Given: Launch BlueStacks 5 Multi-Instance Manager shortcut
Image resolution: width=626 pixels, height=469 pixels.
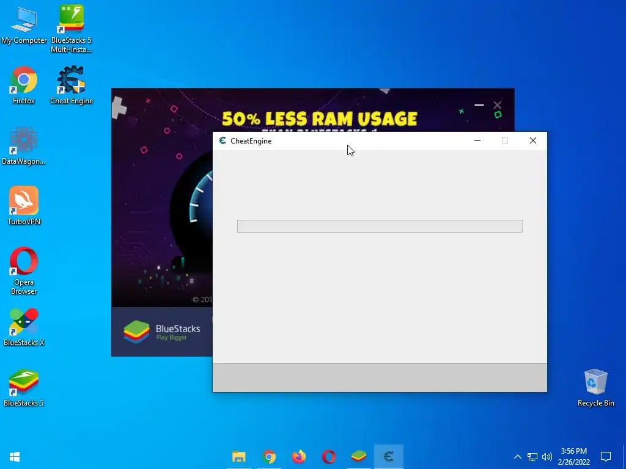Looking at the screenshot, I should 71,29.
